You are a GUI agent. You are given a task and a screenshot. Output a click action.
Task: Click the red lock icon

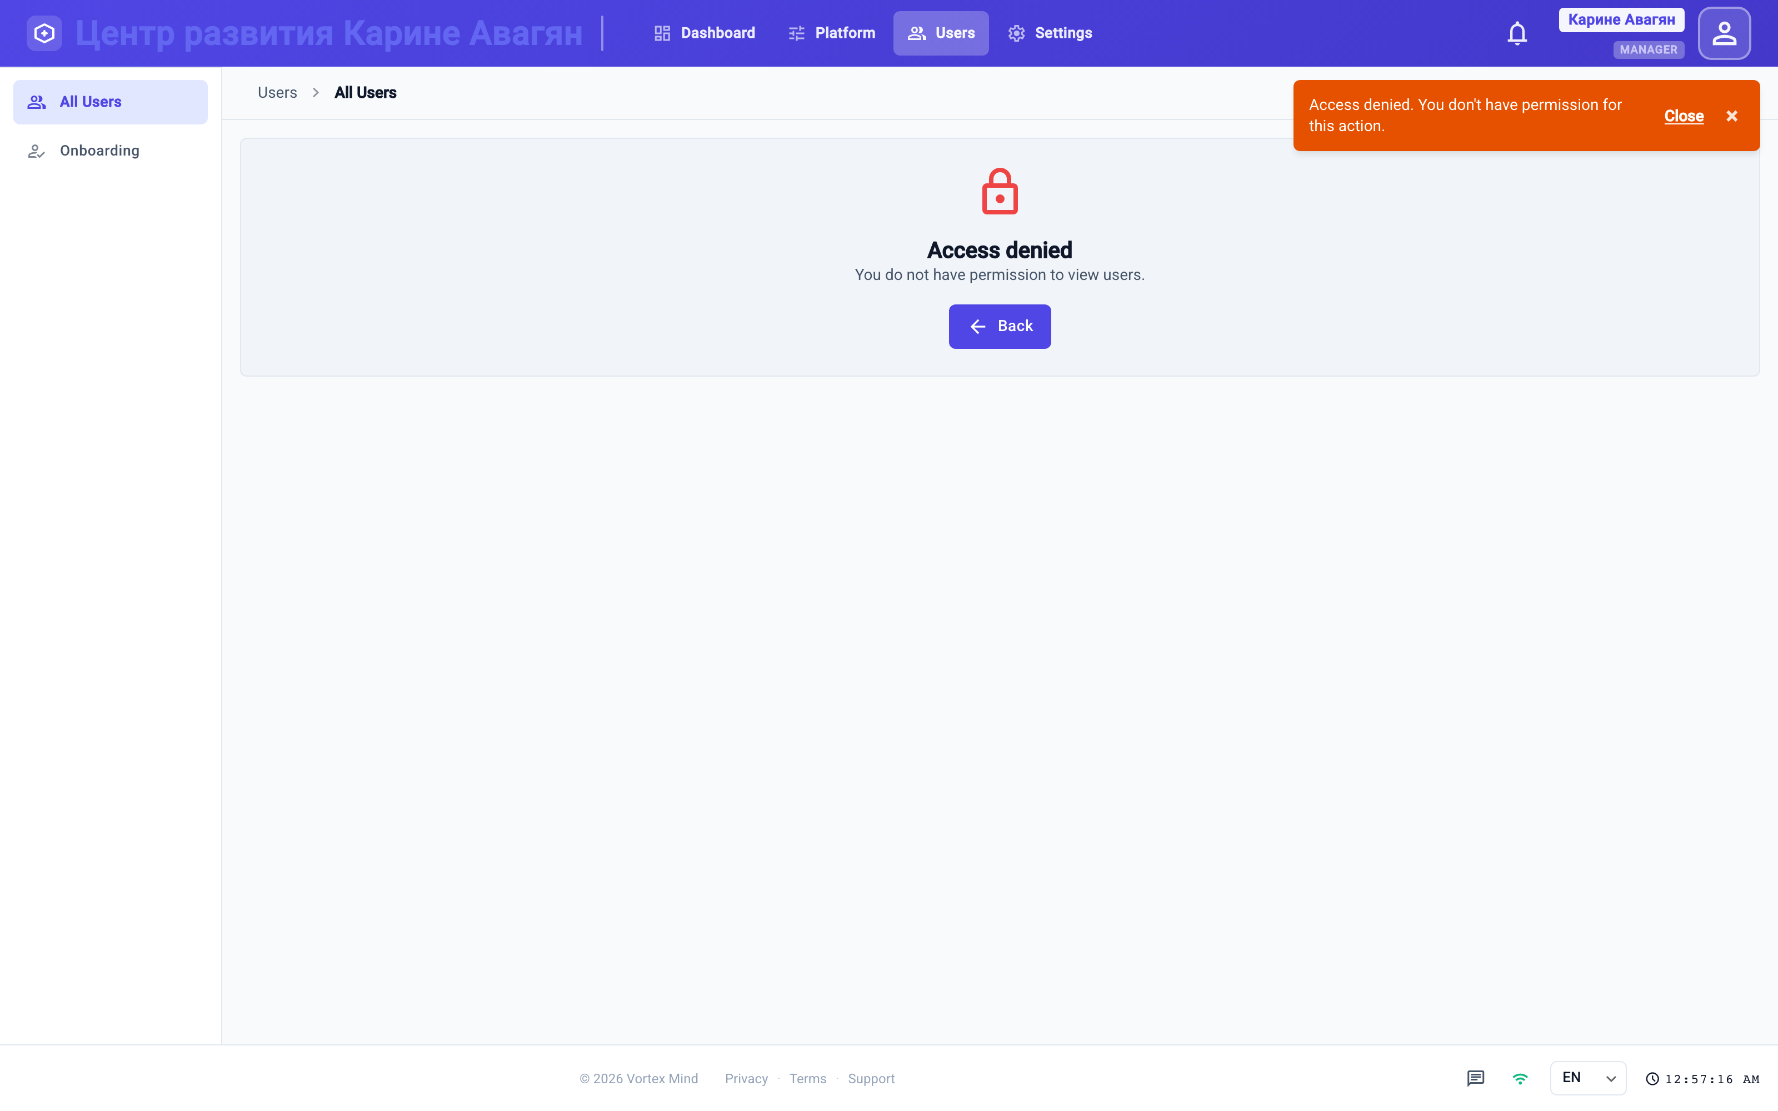pyautogui.click(x=999, y=192)
